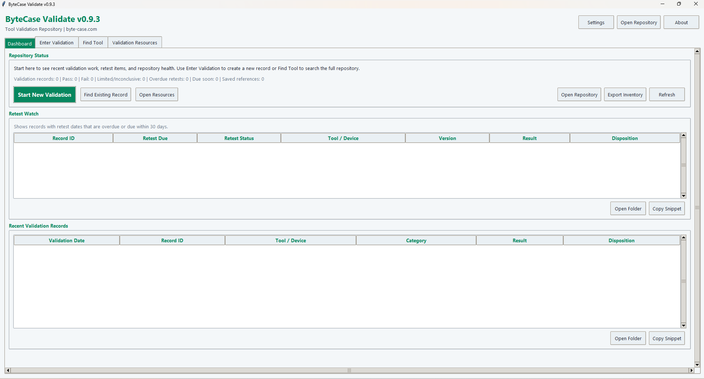Open Folder under Recent Validation Records
Viewport: 704px width, 379px height.
coord(628,338)
